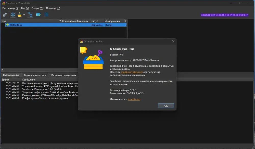Toggle the snowflake suspend-all icon

pos(13,15)
